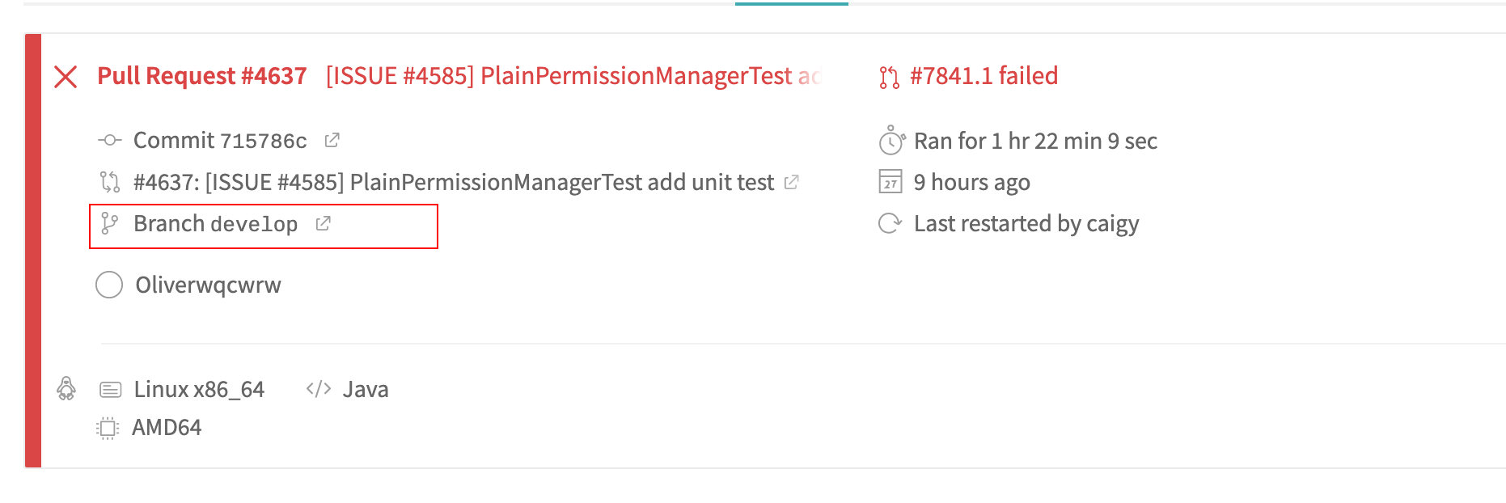Viewport: 1506px width, 503px height.
Task: Open Commit 715786c link
Action: (x=220, y=141)
